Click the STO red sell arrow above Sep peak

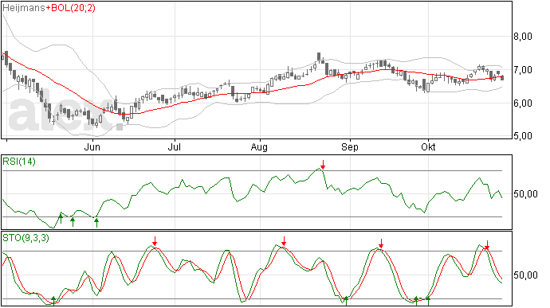pos(381,244)
